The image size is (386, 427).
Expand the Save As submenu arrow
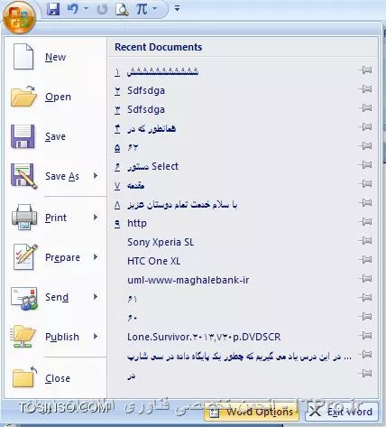(96, 176)
